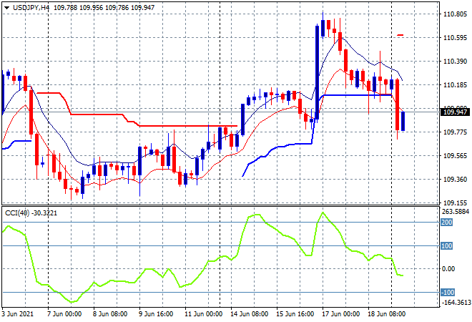472x322 pixels.
Task: Click the OHLC values 109.788 109.956 109.786 109.947
Action: [104, 8]
